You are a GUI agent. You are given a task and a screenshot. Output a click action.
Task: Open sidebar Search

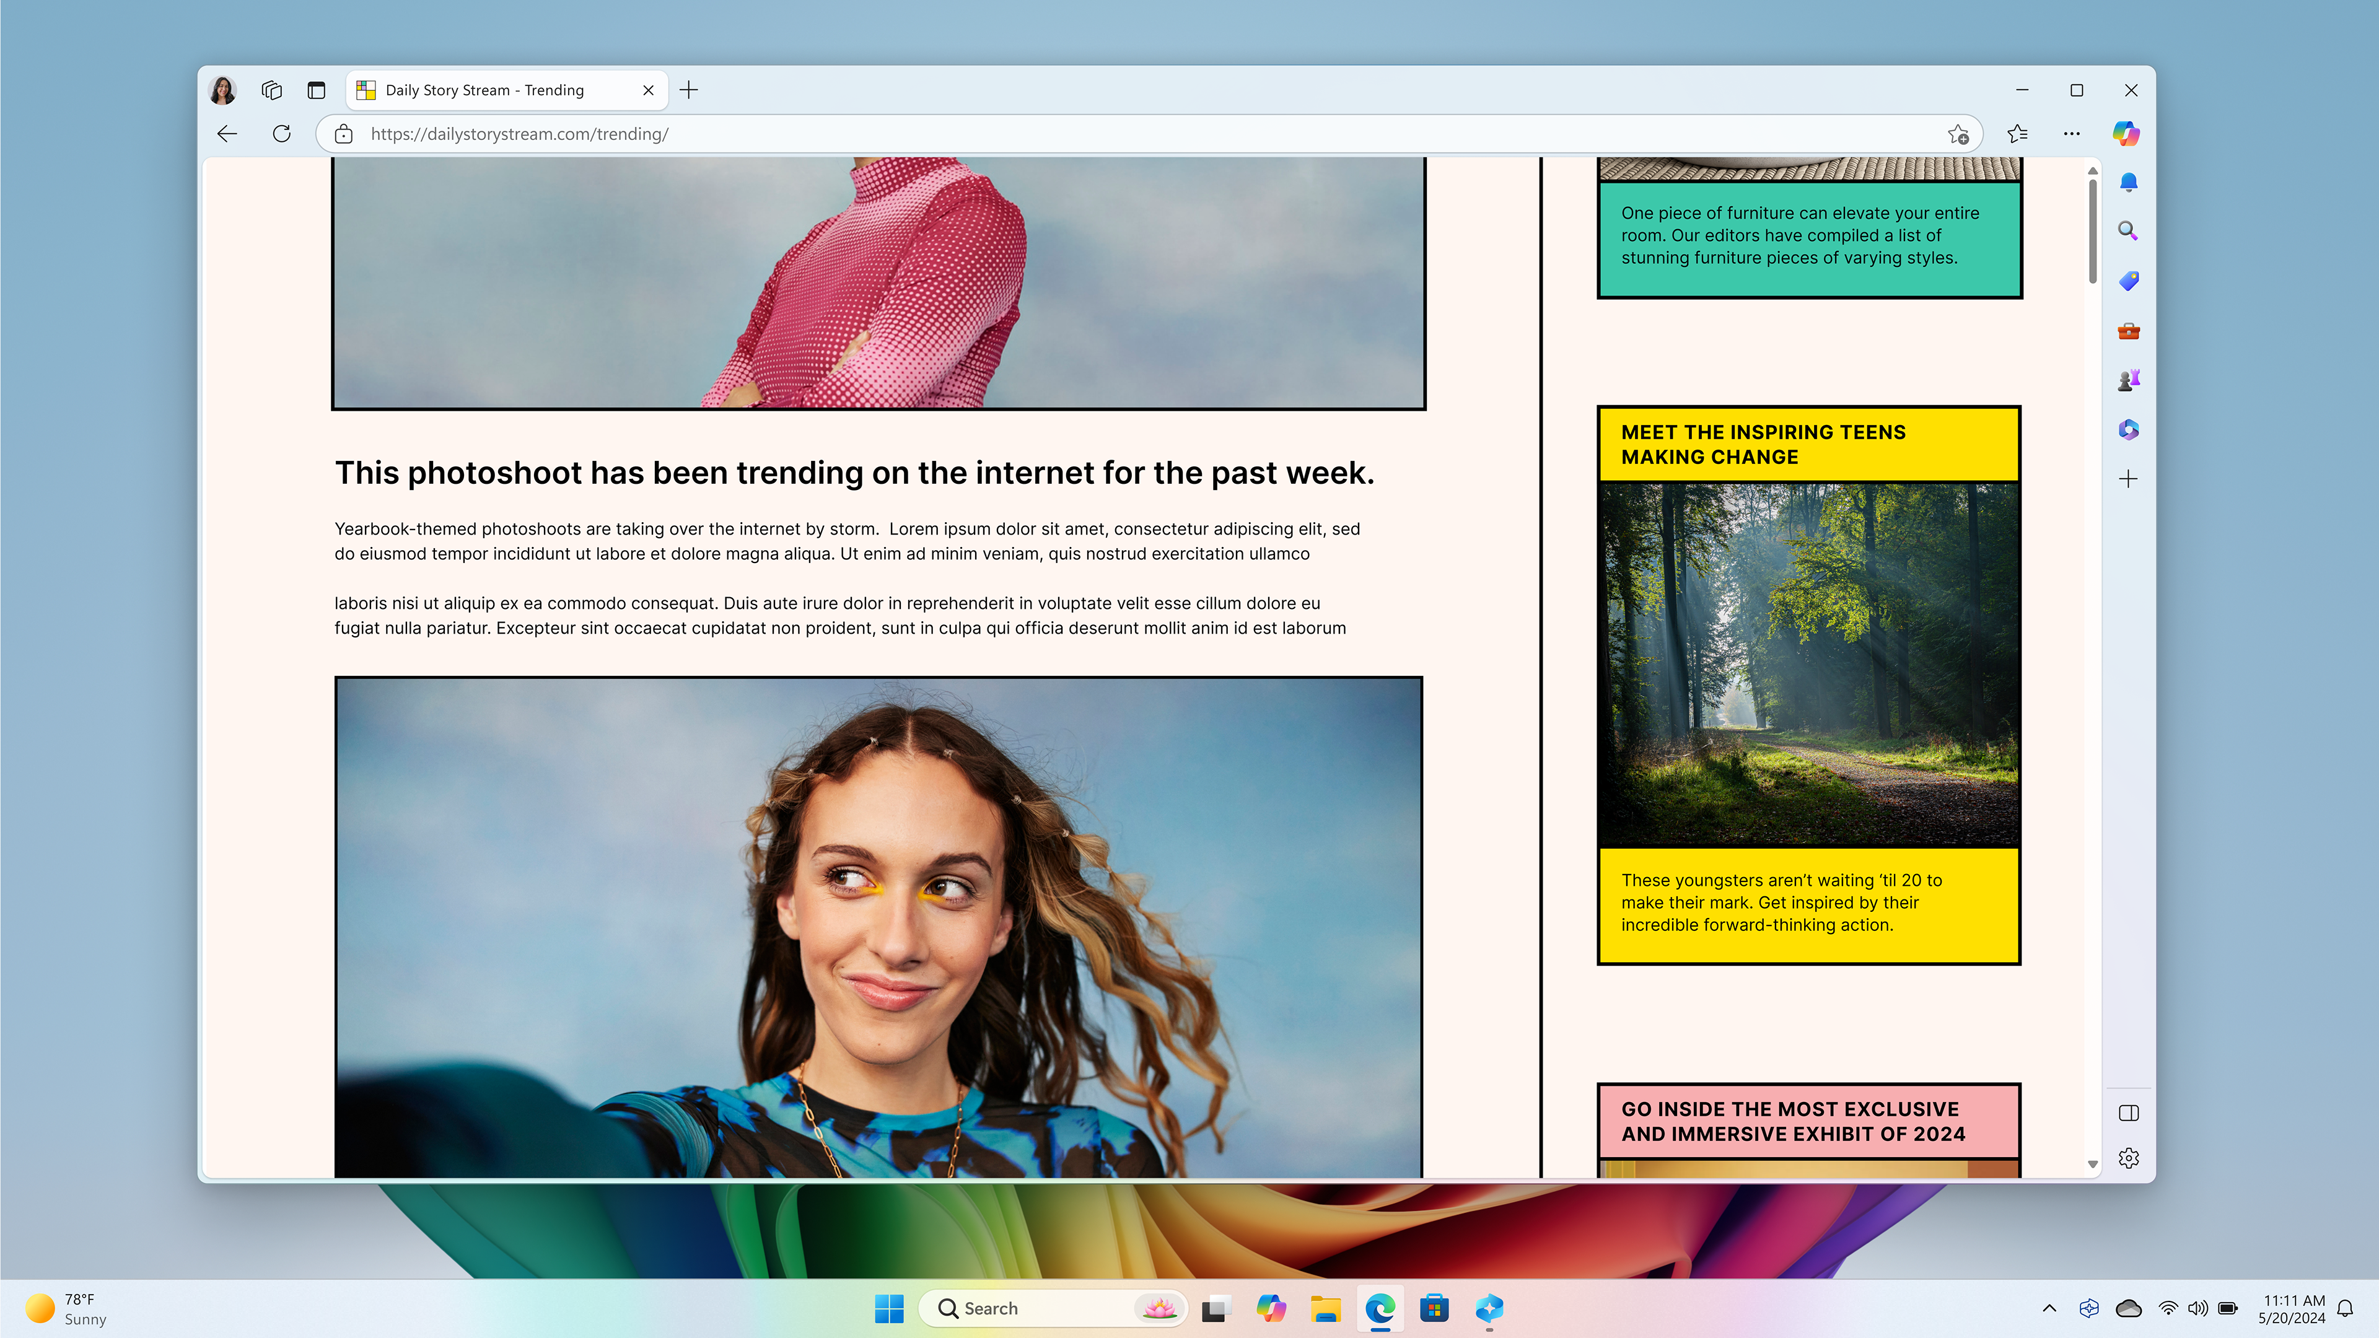[2129, 231]
